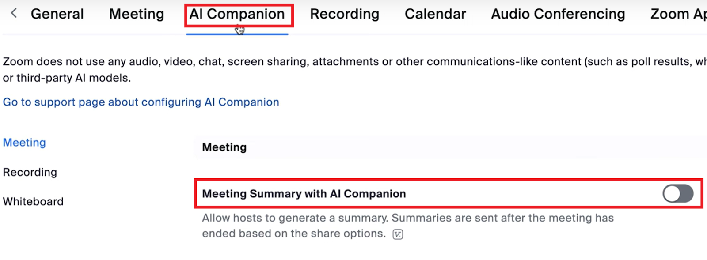707x260 pixels.
Task: Open the General settings tab
Action: pos(57,14)
